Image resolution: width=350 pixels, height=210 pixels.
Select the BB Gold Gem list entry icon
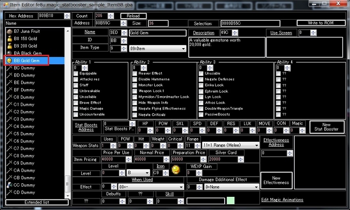click(9, 60)
